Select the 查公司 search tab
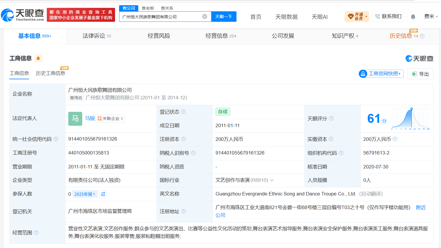 pyautogui.click(x=129, y=8)
